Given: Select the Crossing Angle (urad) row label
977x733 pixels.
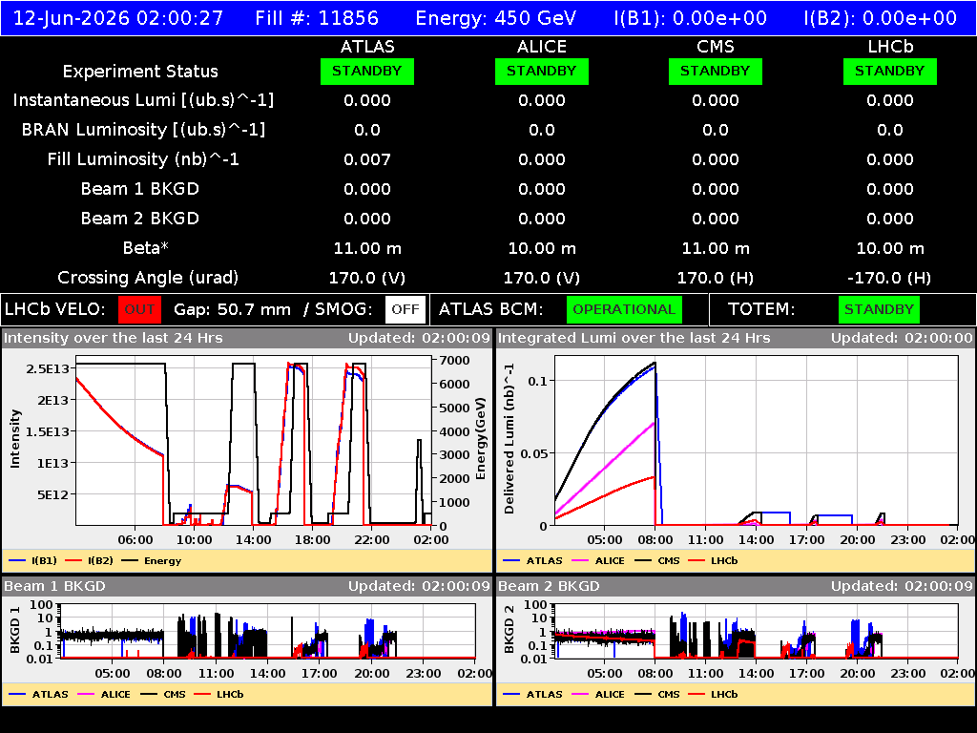Looking at the screenshot, I should 148,278.
